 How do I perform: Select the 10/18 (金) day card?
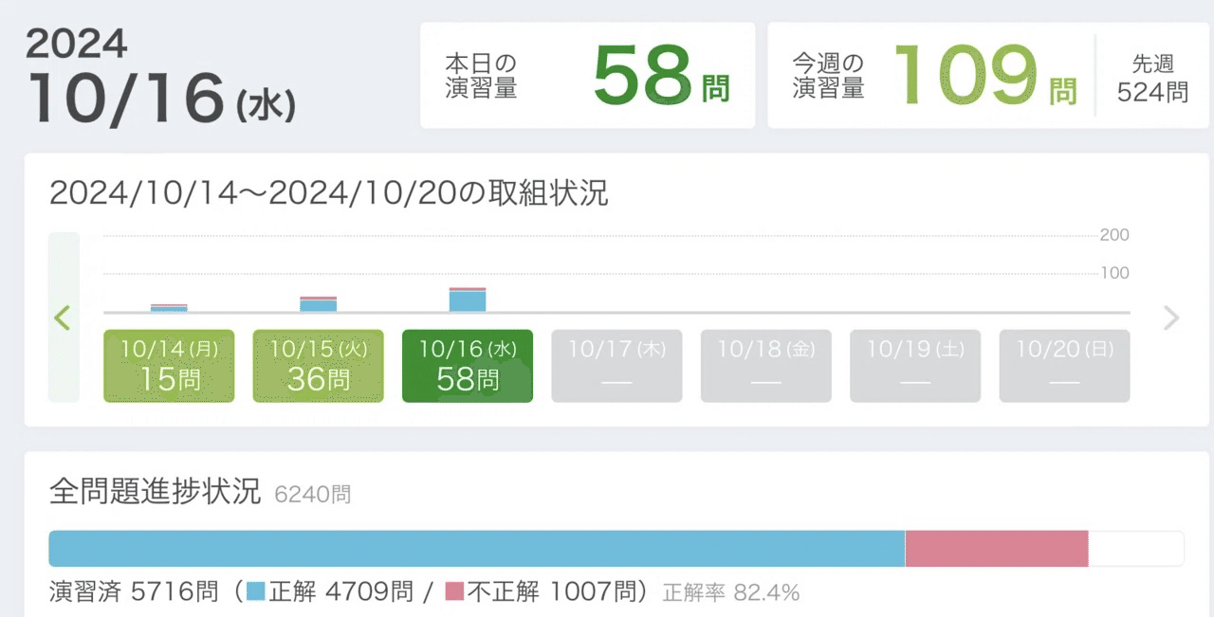[766, 366]
